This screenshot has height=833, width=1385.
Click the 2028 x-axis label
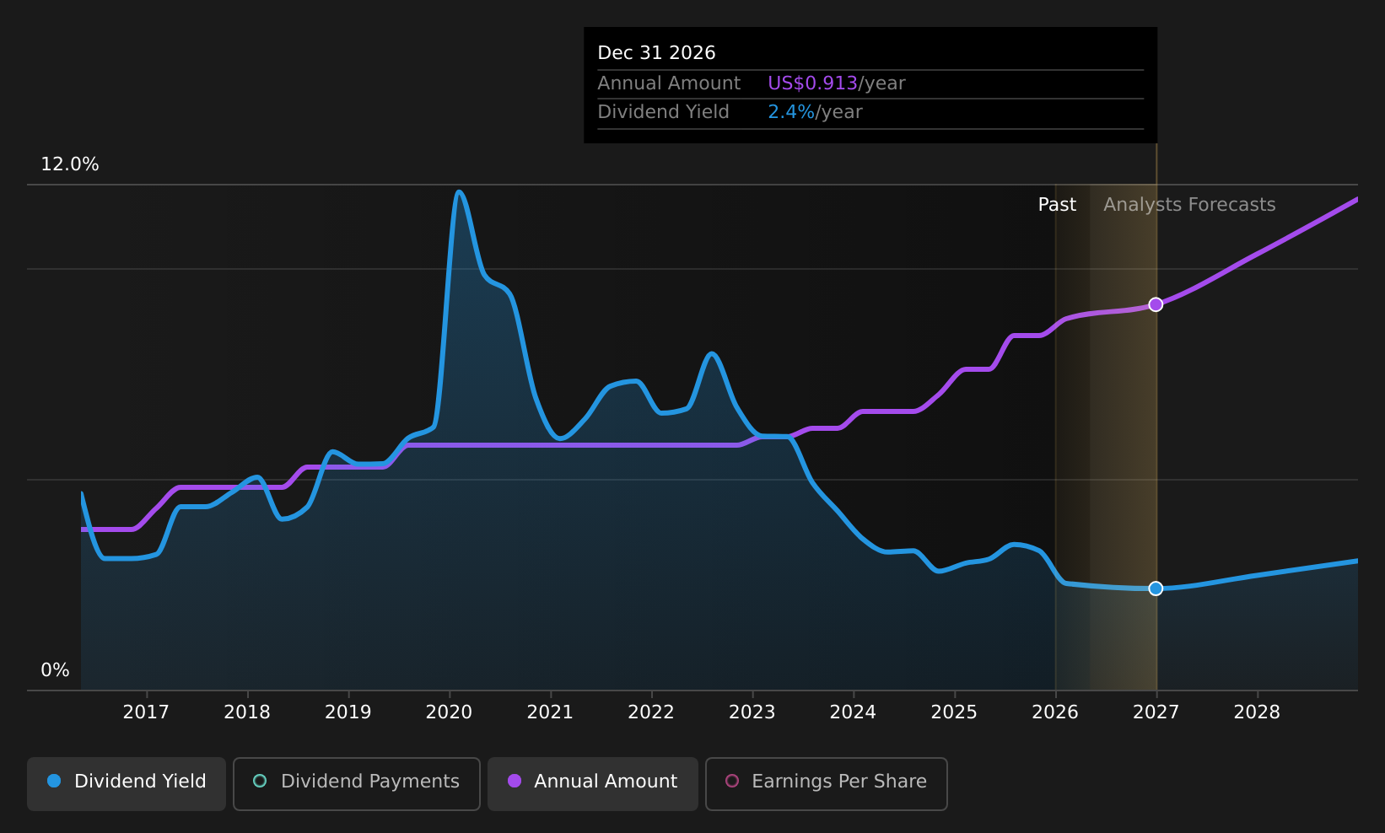1257,712
